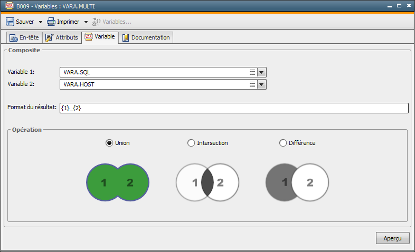Click the Sauver label text
This screenshot has width=415, height=252.
coord(25,22)
